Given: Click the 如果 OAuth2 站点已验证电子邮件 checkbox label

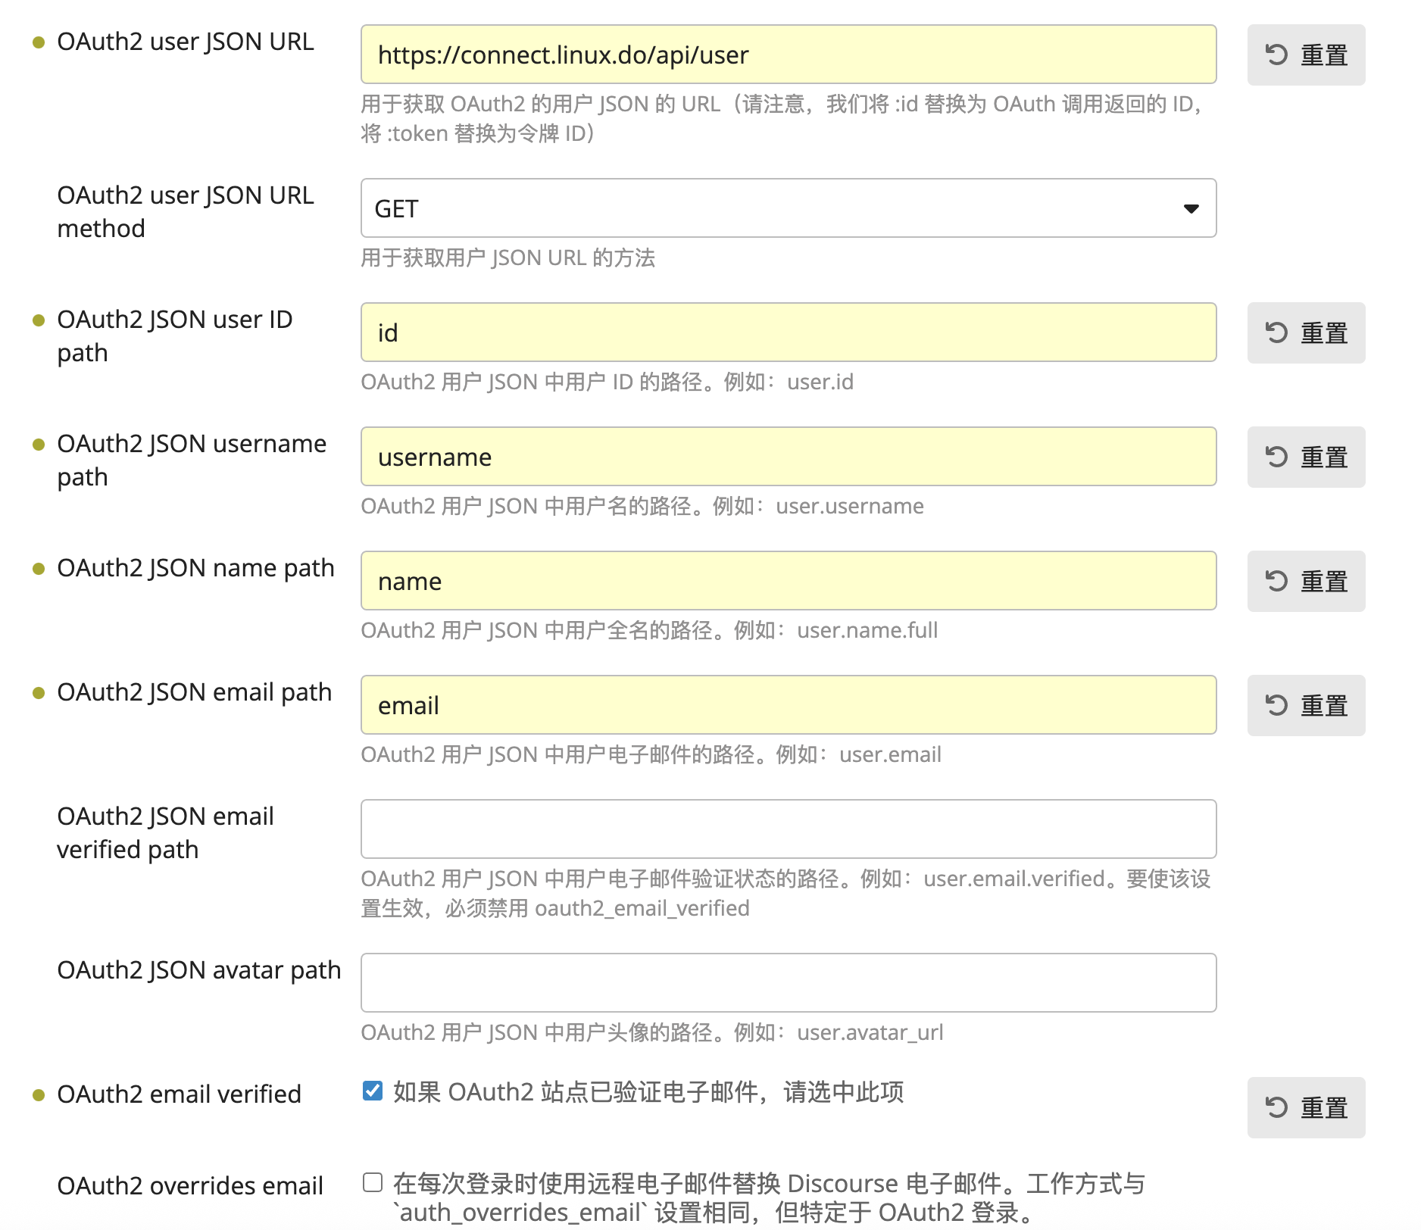Looking at the screenshot, I should 648,1092.
